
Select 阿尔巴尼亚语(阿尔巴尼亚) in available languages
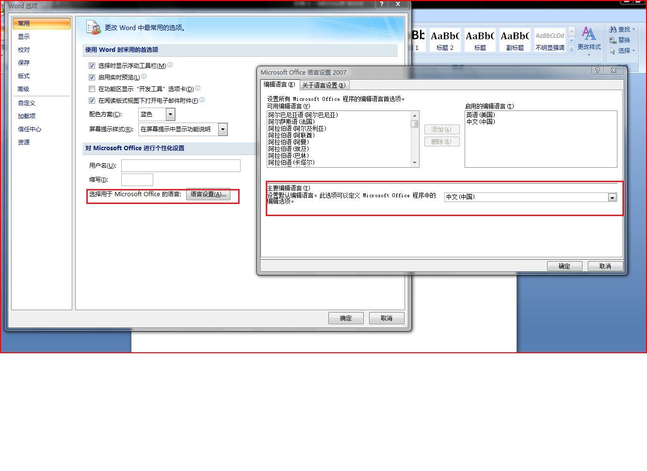(303, 115)
